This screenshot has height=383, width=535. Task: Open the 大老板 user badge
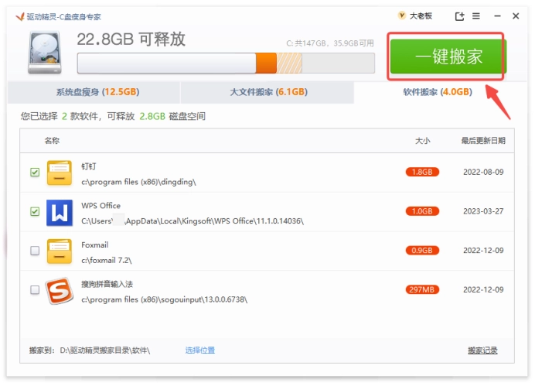point(414,16)
